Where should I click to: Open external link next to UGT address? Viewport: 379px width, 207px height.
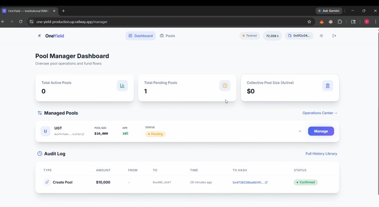tap(83, 134)
